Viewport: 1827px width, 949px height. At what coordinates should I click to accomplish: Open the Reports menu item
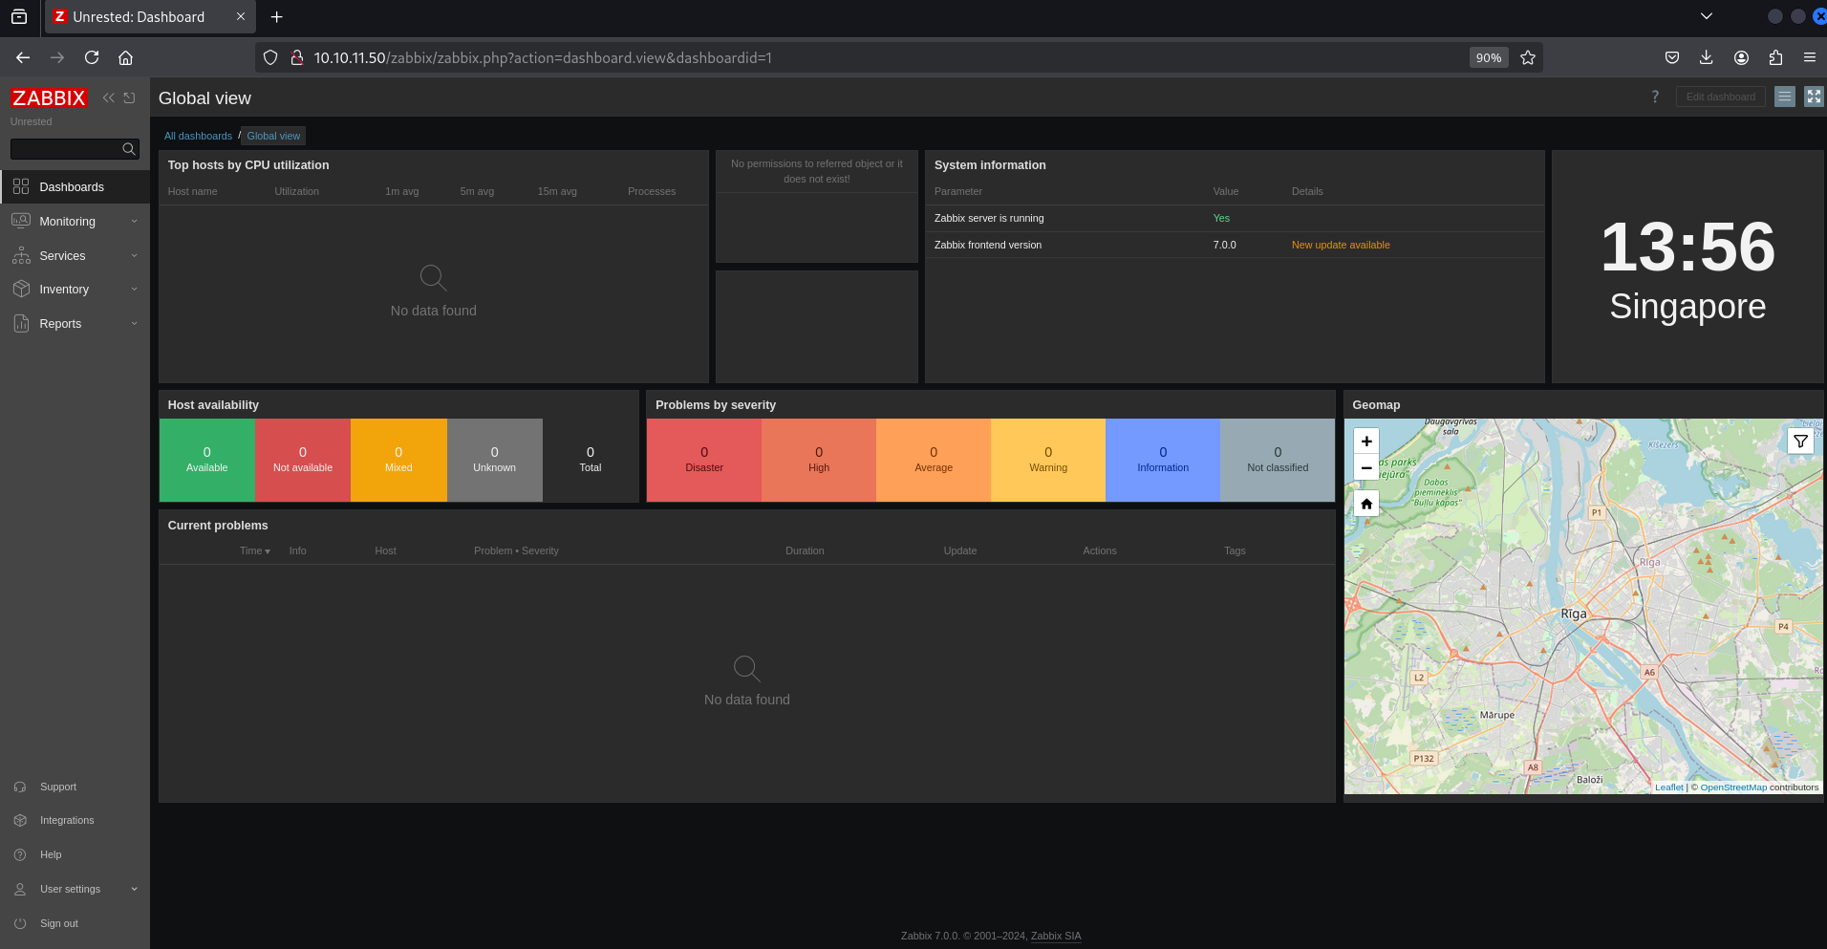tap(60, 324)
